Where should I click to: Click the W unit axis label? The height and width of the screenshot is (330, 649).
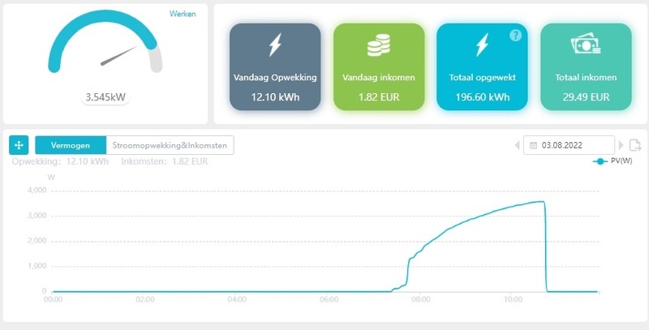point(51,178)
